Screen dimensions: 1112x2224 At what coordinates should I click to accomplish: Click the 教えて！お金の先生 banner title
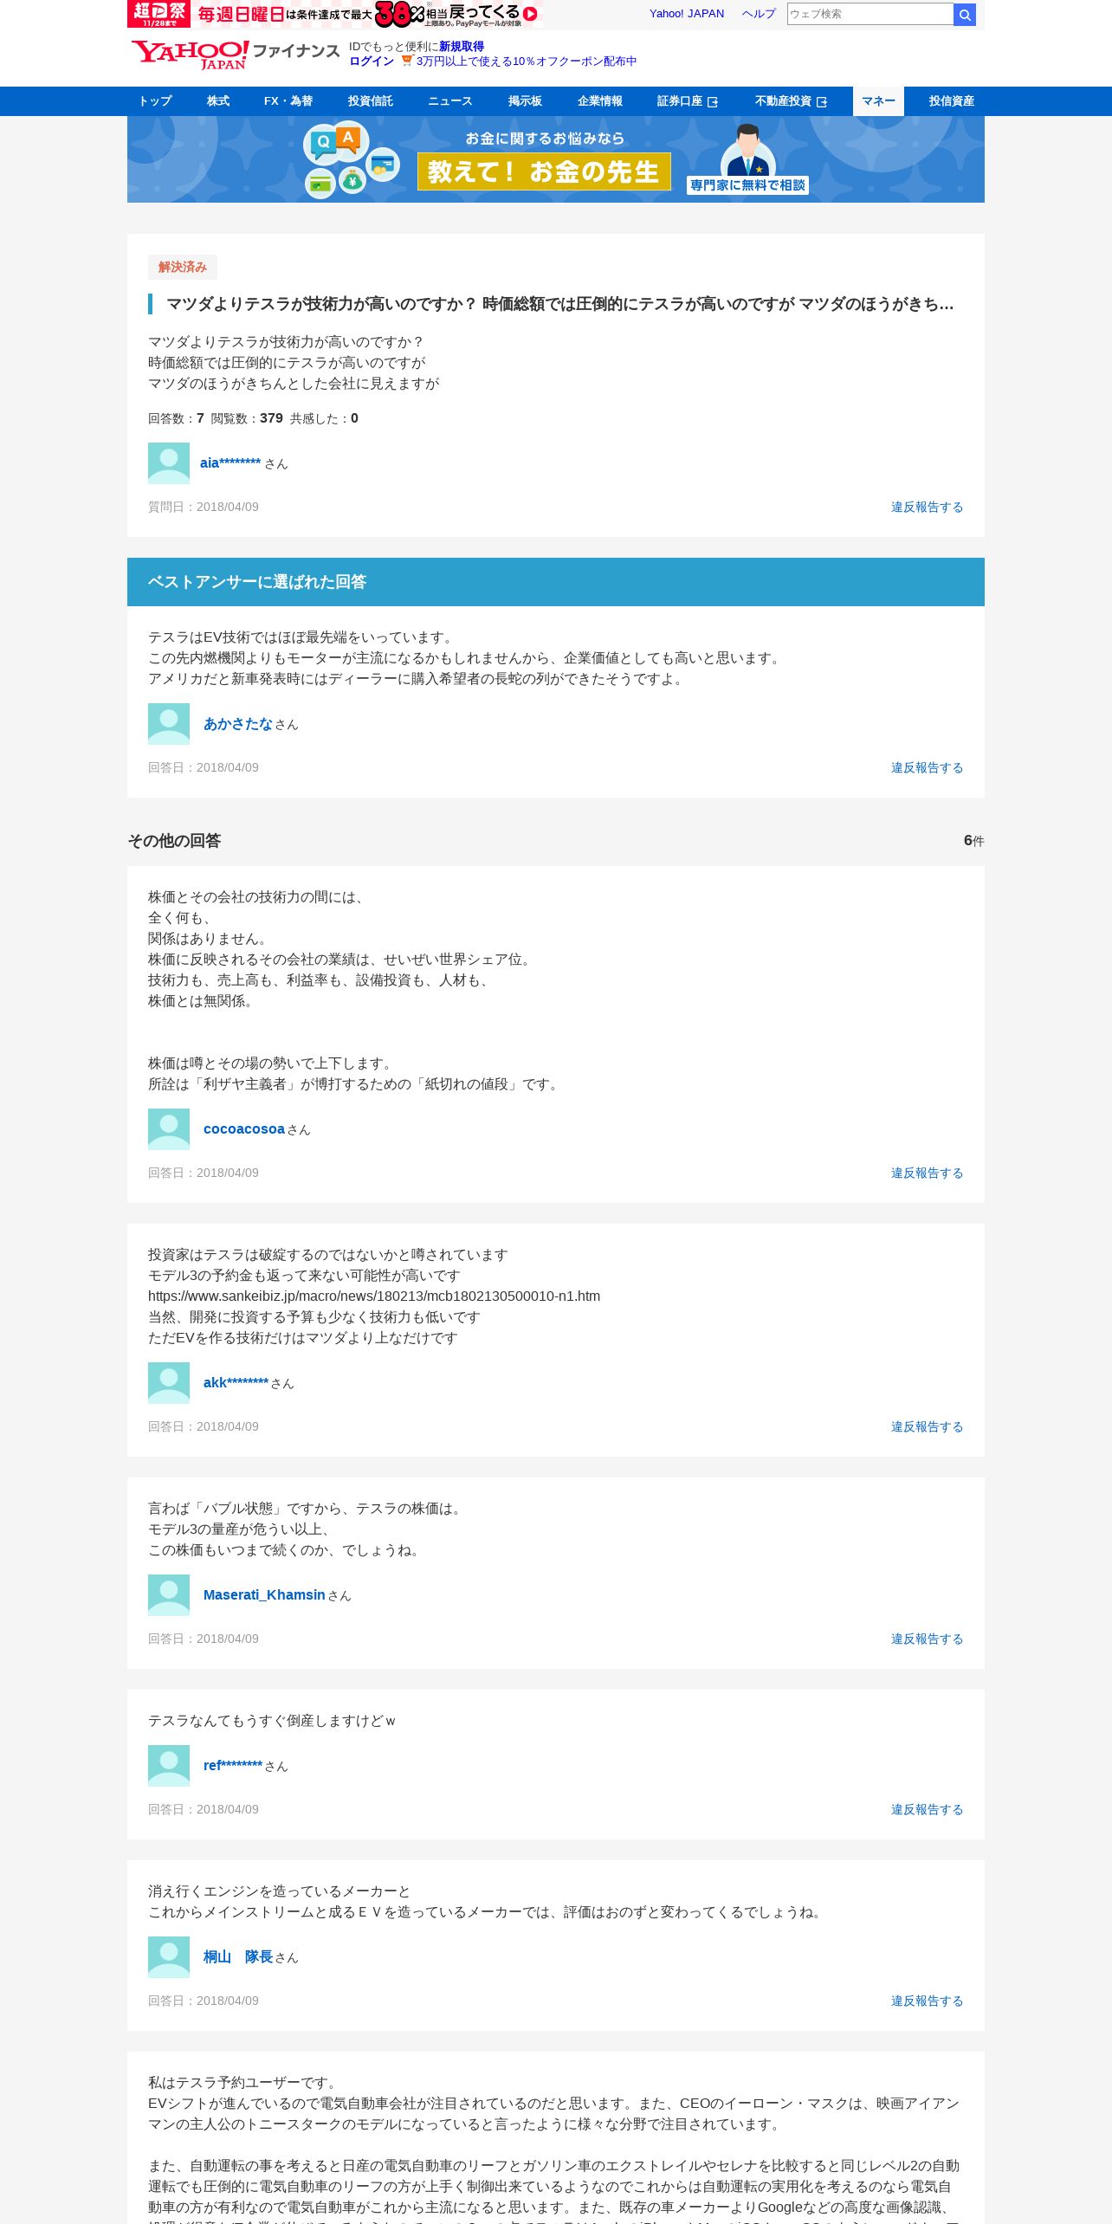544,171
